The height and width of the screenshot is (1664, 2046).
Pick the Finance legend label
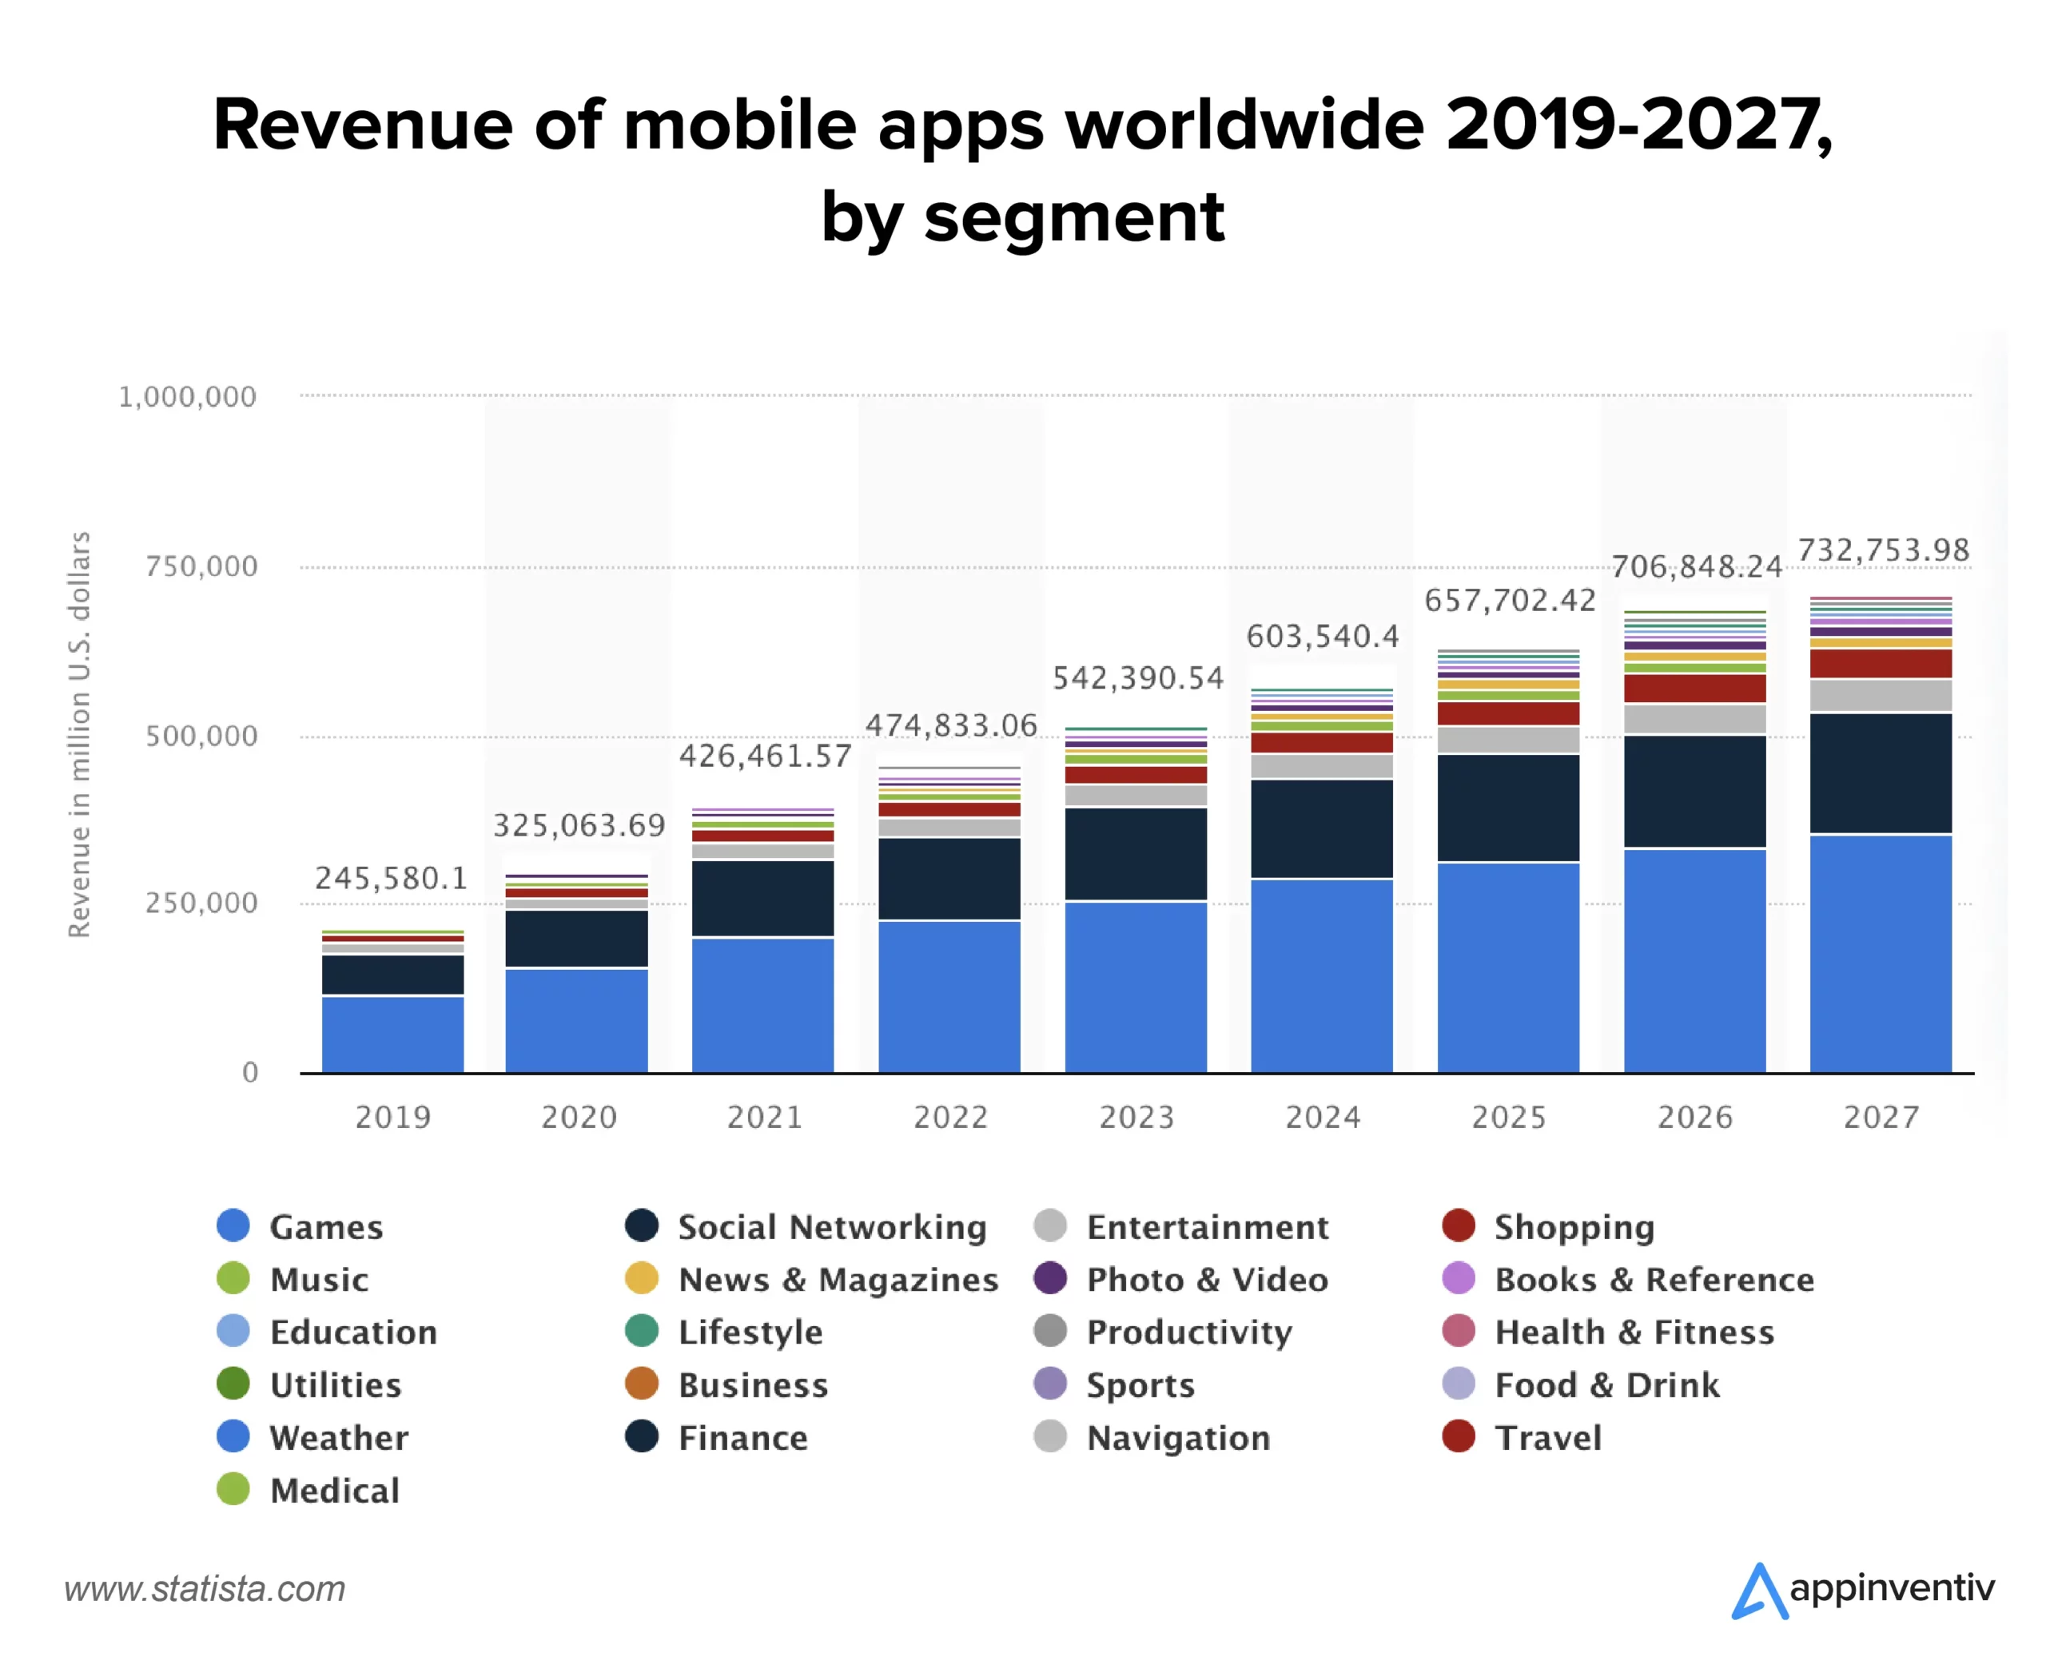(743, 1438)
